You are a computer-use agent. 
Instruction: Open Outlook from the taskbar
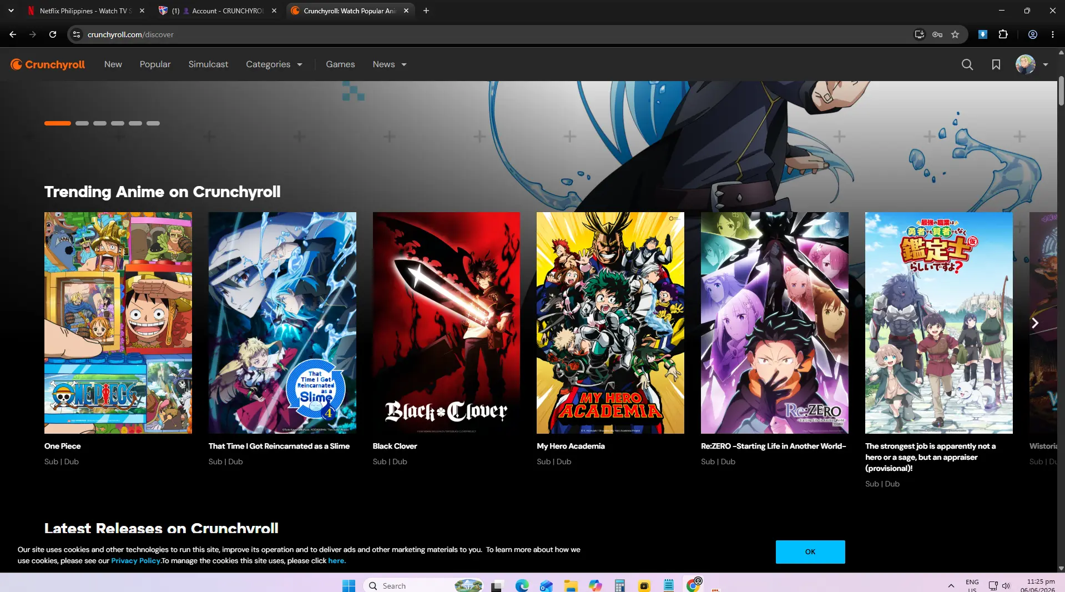tap(546, 585)
